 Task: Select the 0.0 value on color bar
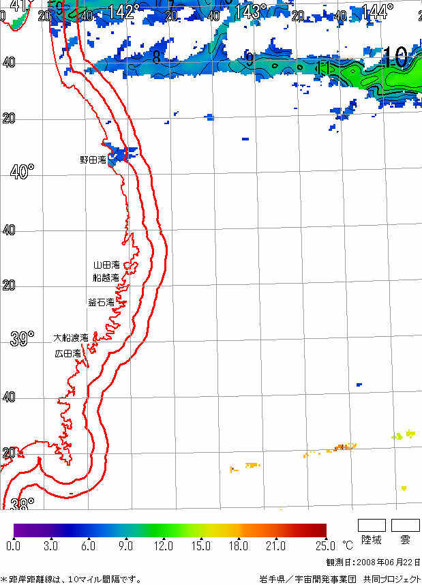pyautogui.click(x=13, y=545)
